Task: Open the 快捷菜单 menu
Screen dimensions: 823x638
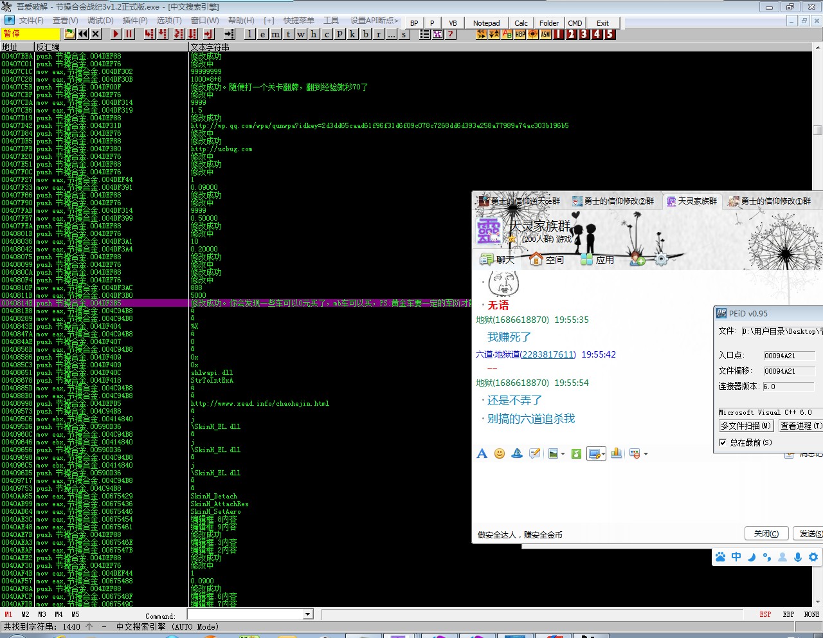Action: (299, 21)
